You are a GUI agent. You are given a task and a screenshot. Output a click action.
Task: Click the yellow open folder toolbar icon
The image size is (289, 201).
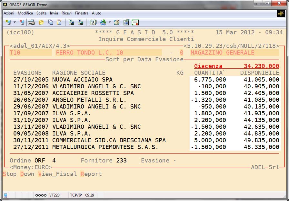tap(41, 22)
